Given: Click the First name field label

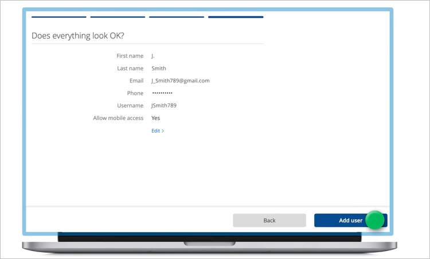Looking at the screenshot, I should click(130, 56).
